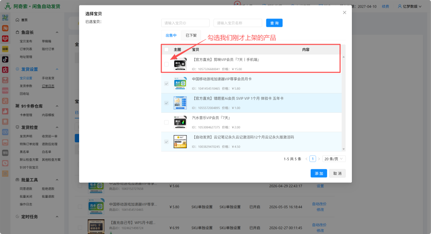Collapse the 发货检查 sidebar section
The height and width of the screenshot is (234, 431).
[x=57, y=128]
